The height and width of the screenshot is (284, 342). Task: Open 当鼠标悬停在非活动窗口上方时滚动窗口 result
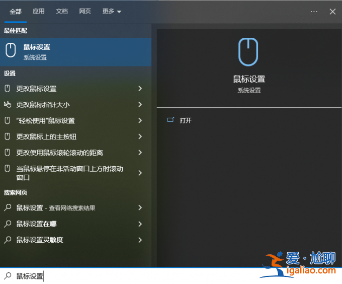click(x=75, y=173)
